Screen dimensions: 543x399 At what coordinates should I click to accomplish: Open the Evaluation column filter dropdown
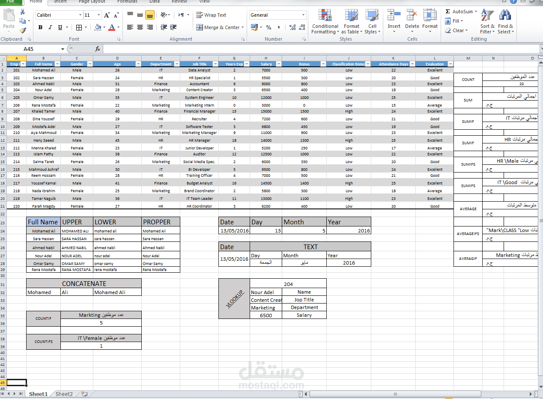pos(450,64)
